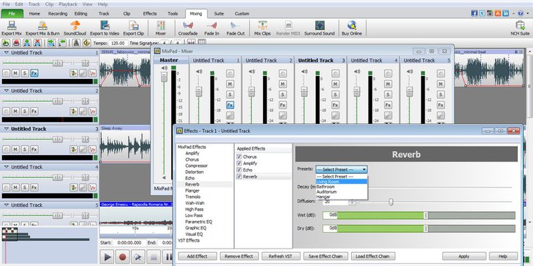Open the Clip menu in menu bar
533x266 pixels.
point(49,4)
